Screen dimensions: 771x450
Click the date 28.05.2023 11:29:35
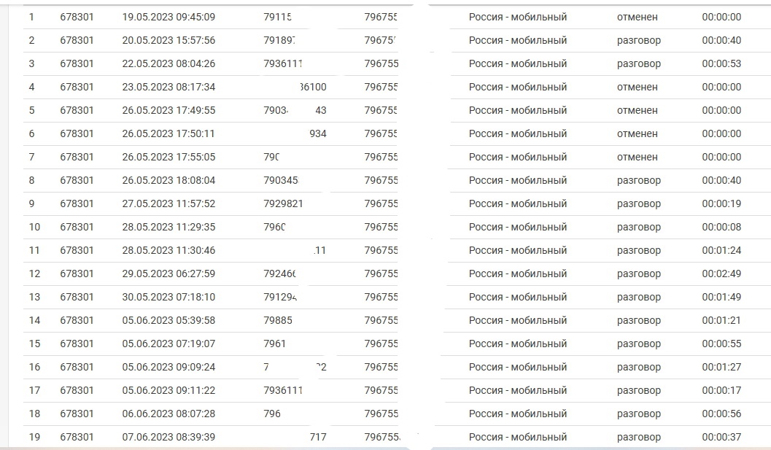point(168,228)
